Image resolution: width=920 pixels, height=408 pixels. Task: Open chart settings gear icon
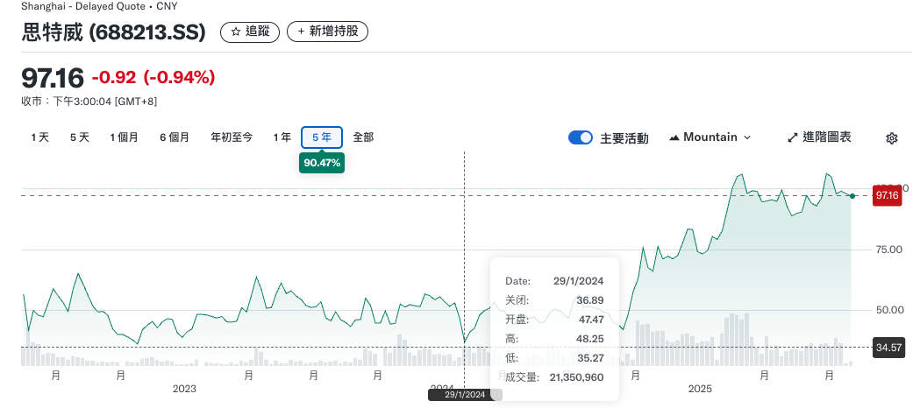[891, 138]
